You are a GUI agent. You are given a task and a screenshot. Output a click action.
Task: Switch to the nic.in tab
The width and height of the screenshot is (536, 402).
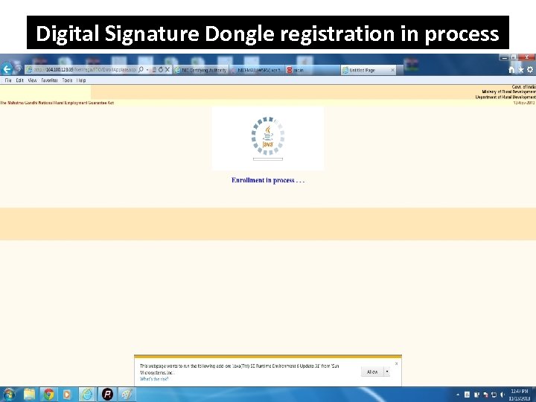coord(312,70)
